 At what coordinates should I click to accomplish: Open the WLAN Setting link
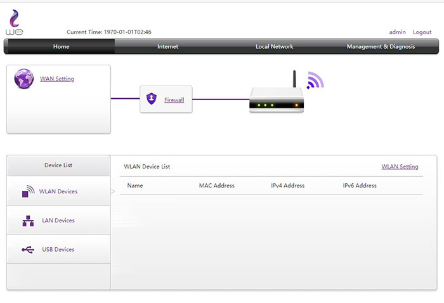(400, 167)
